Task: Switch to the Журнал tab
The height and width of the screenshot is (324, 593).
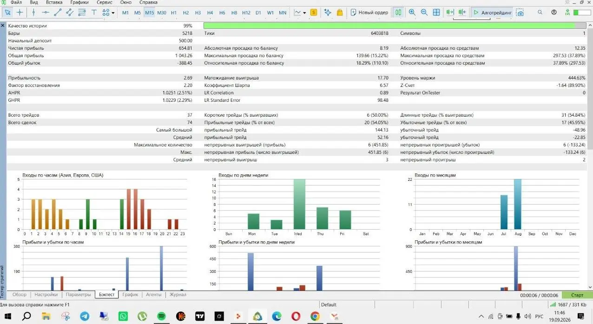Action: tap(178, 294)
